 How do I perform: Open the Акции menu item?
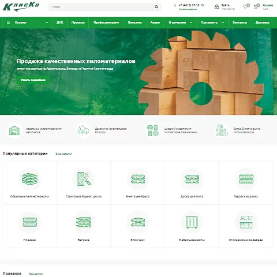coord(155,23)
